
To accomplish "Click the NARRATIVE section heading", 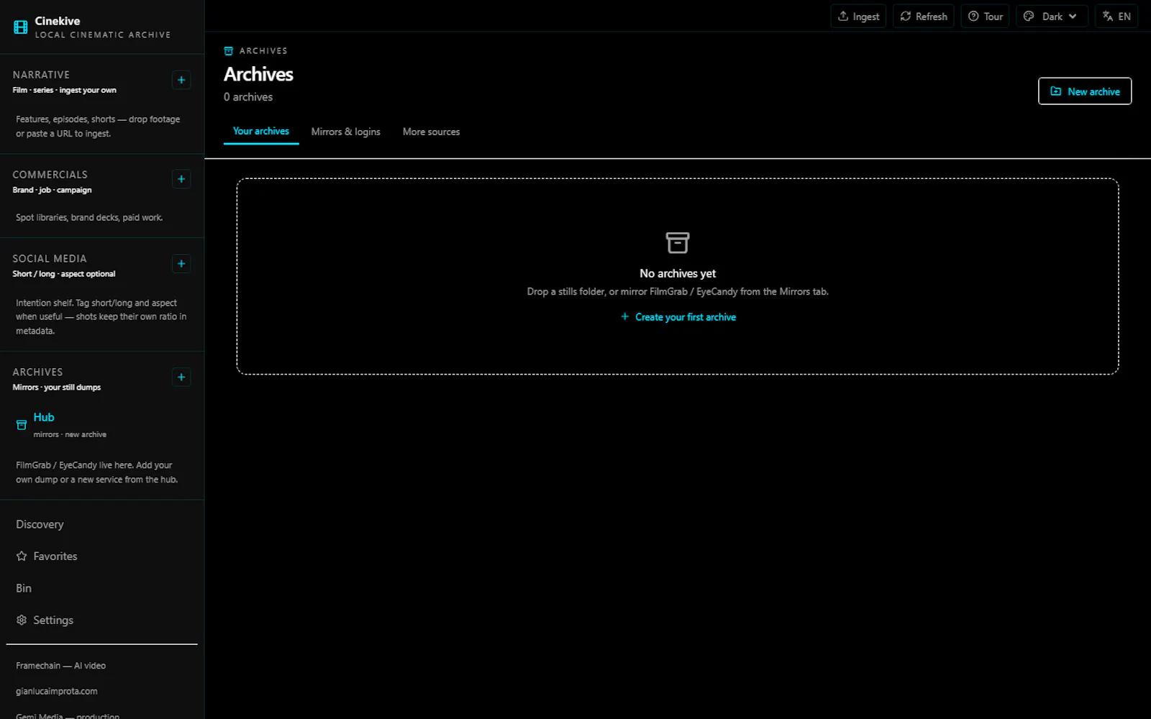I will coord(41,75).
